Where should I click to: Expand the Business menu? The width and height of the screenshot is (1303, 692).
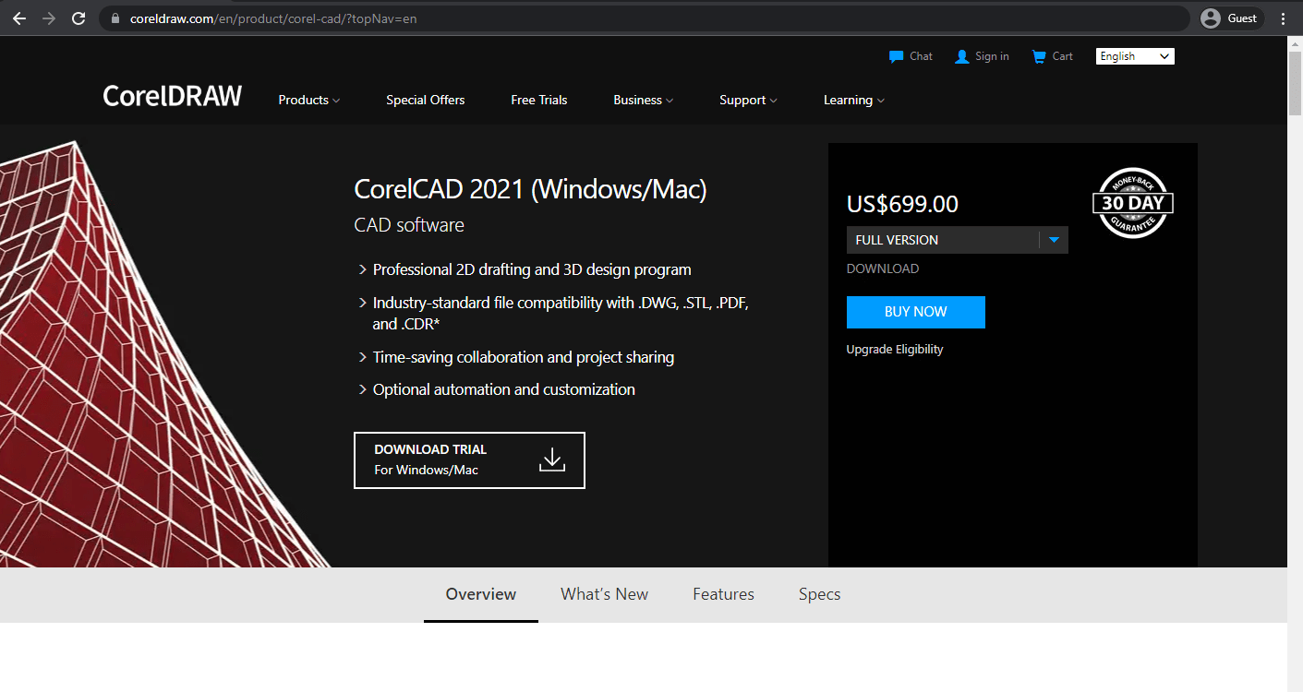click(644, 100)
